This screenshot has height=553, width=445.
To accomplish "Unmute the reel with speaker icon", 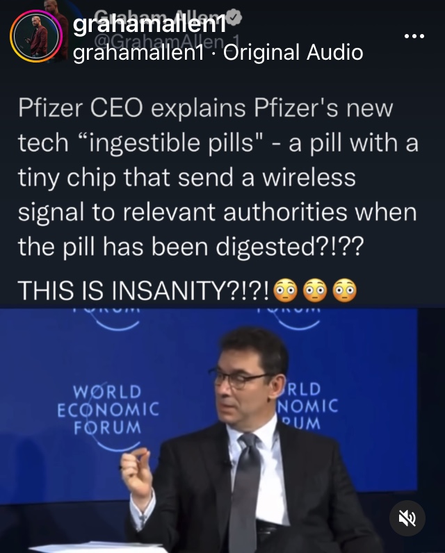I will (407, 518).
